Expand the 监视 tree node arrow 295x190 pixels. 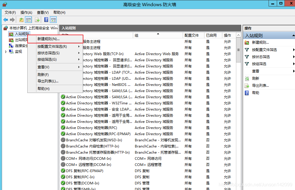coord(6,52)
